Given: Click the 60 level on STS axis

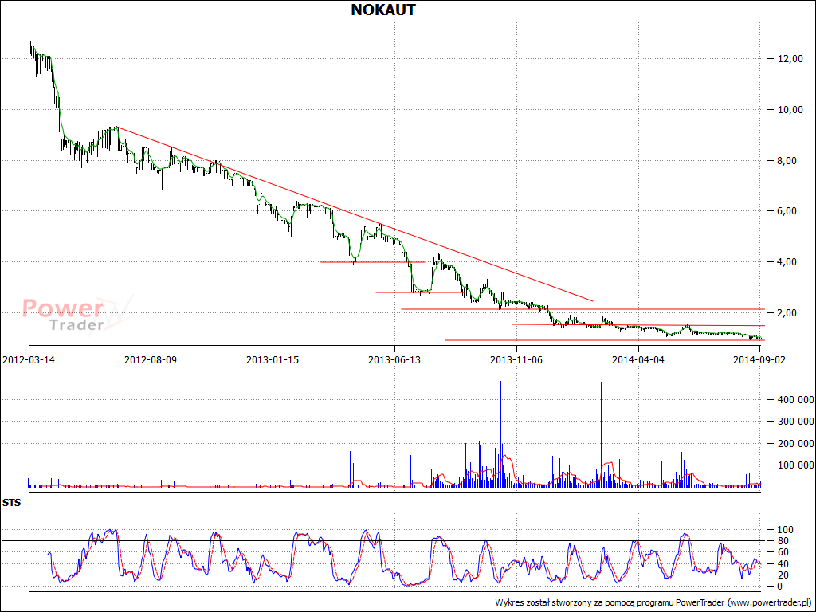Looking at the screenshot, I should click(783, 553).
